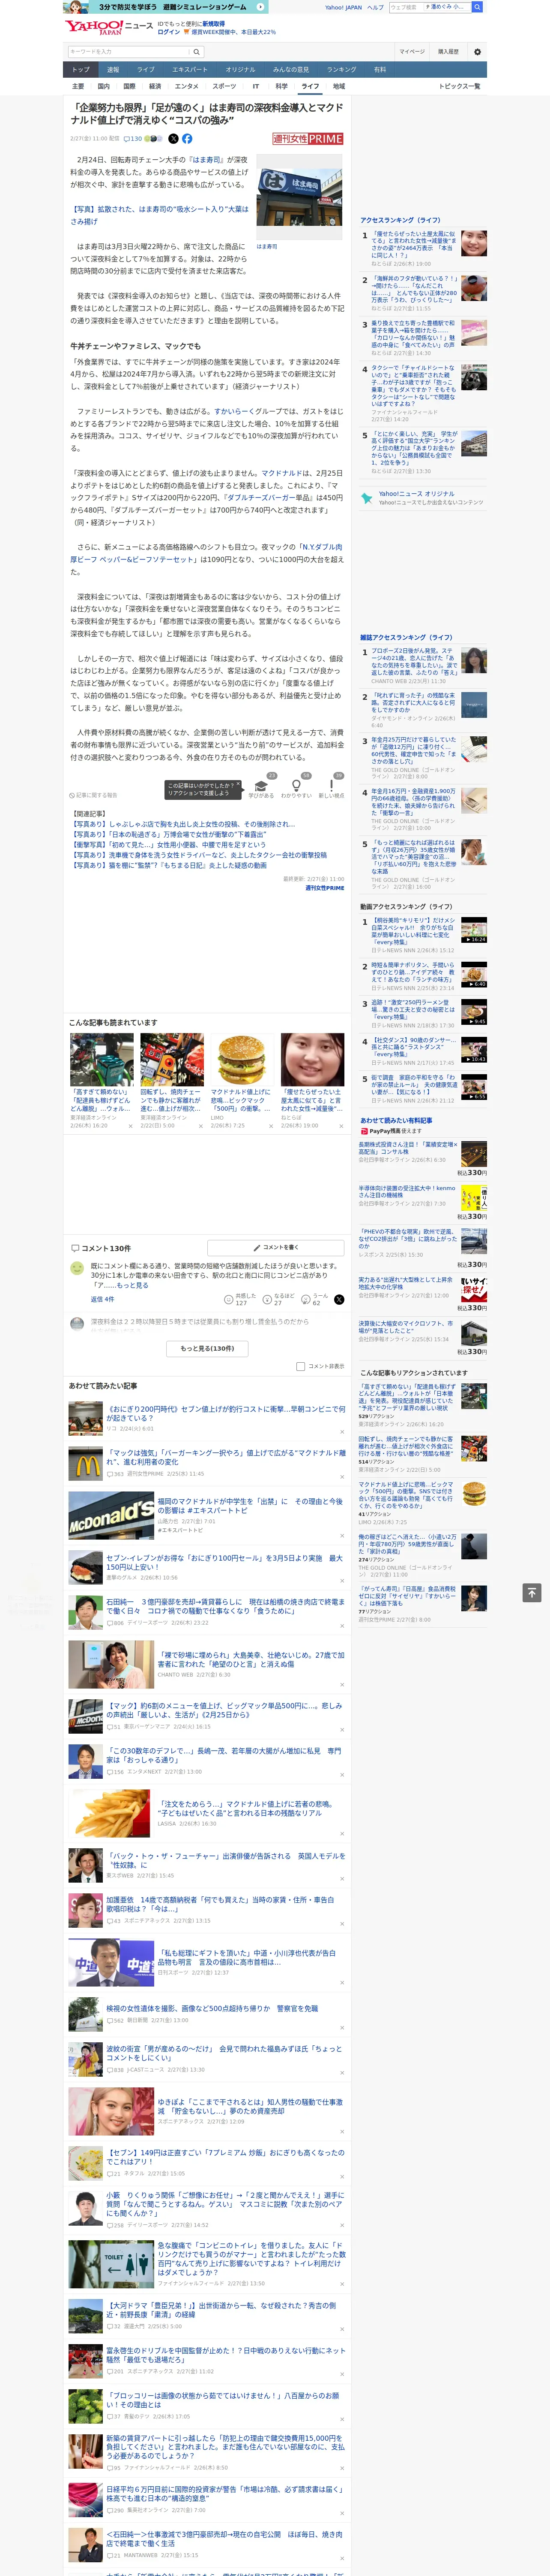
Task: Select the 速報 navigation tab
Action: click(113, 69)
